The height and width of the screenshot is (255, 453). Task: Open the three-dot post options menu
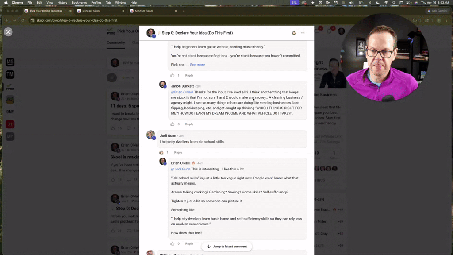[x=303, y=33]
